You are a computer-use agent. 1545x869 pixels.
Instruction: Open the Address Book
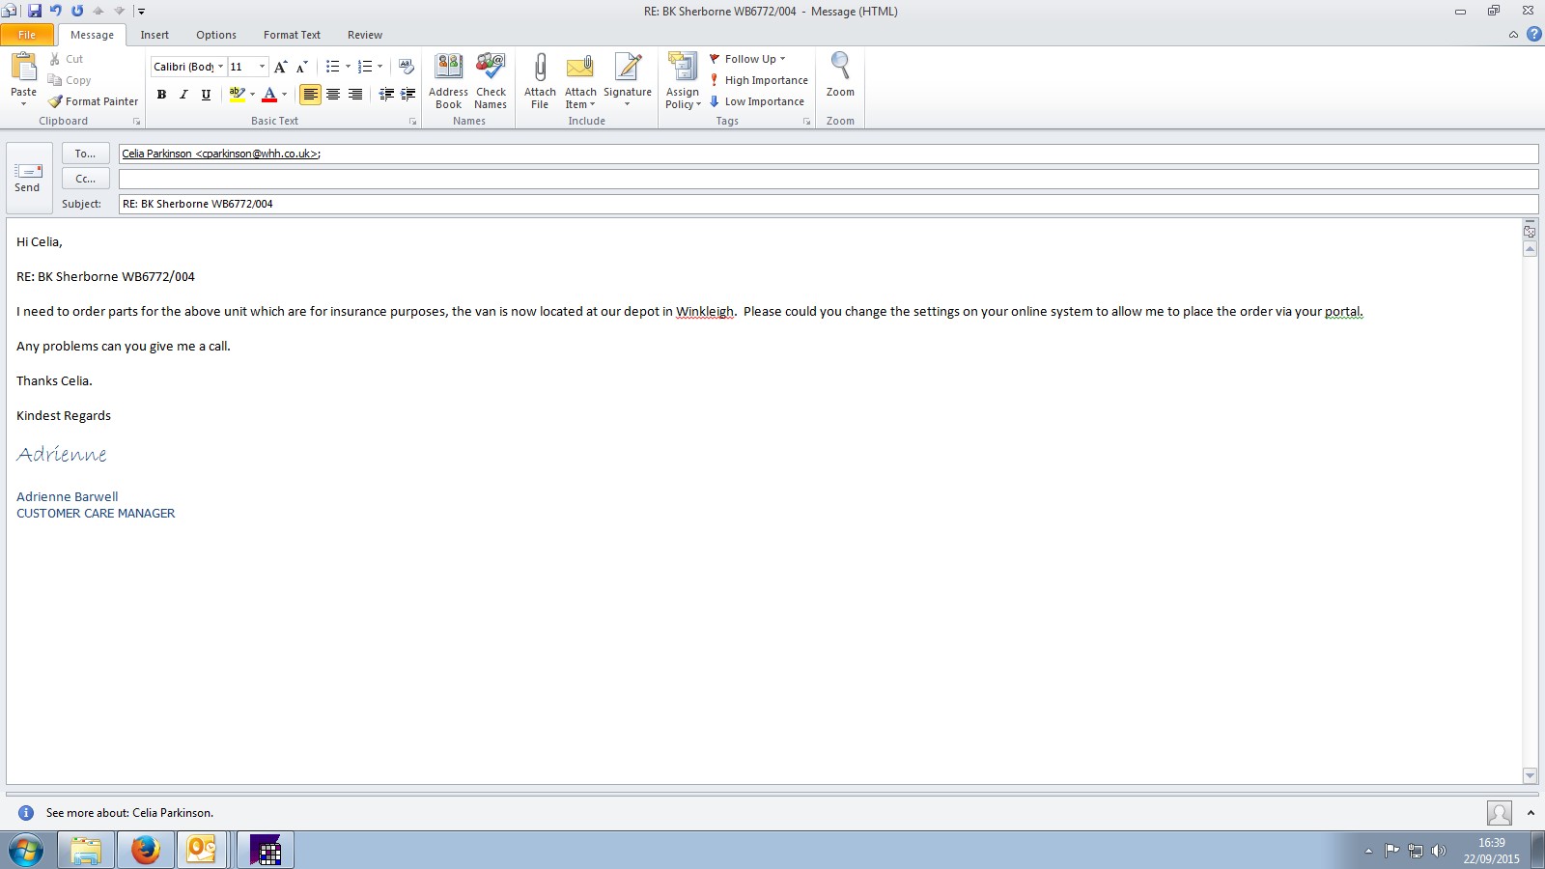pos(448,81)
